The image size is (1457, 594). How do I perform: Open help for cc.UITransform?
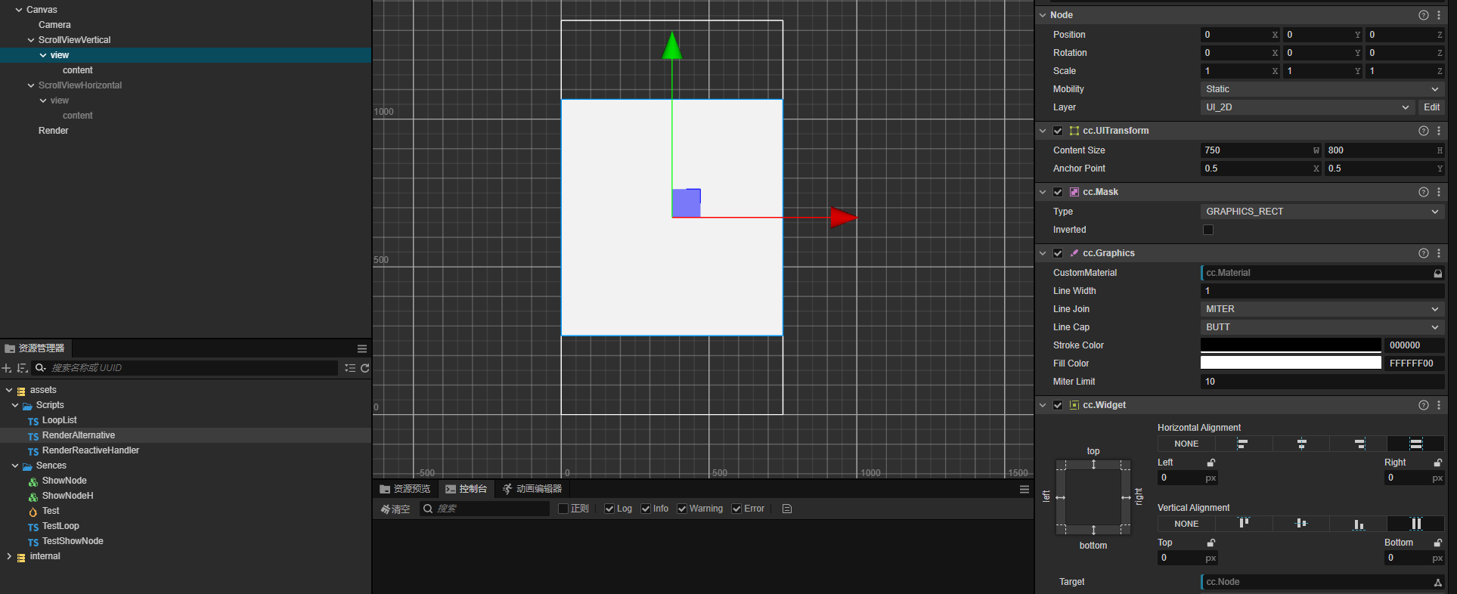[x=1424, y=131]
